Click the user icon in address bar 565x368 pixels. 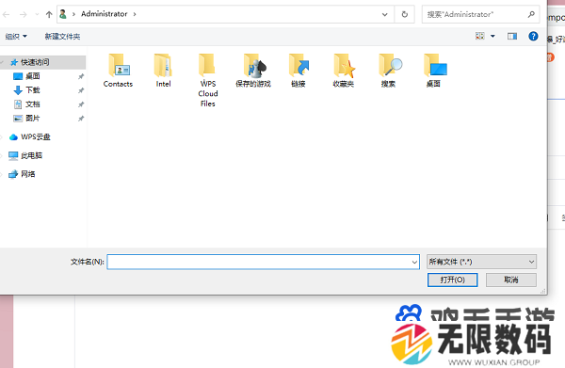coord(63,14)
